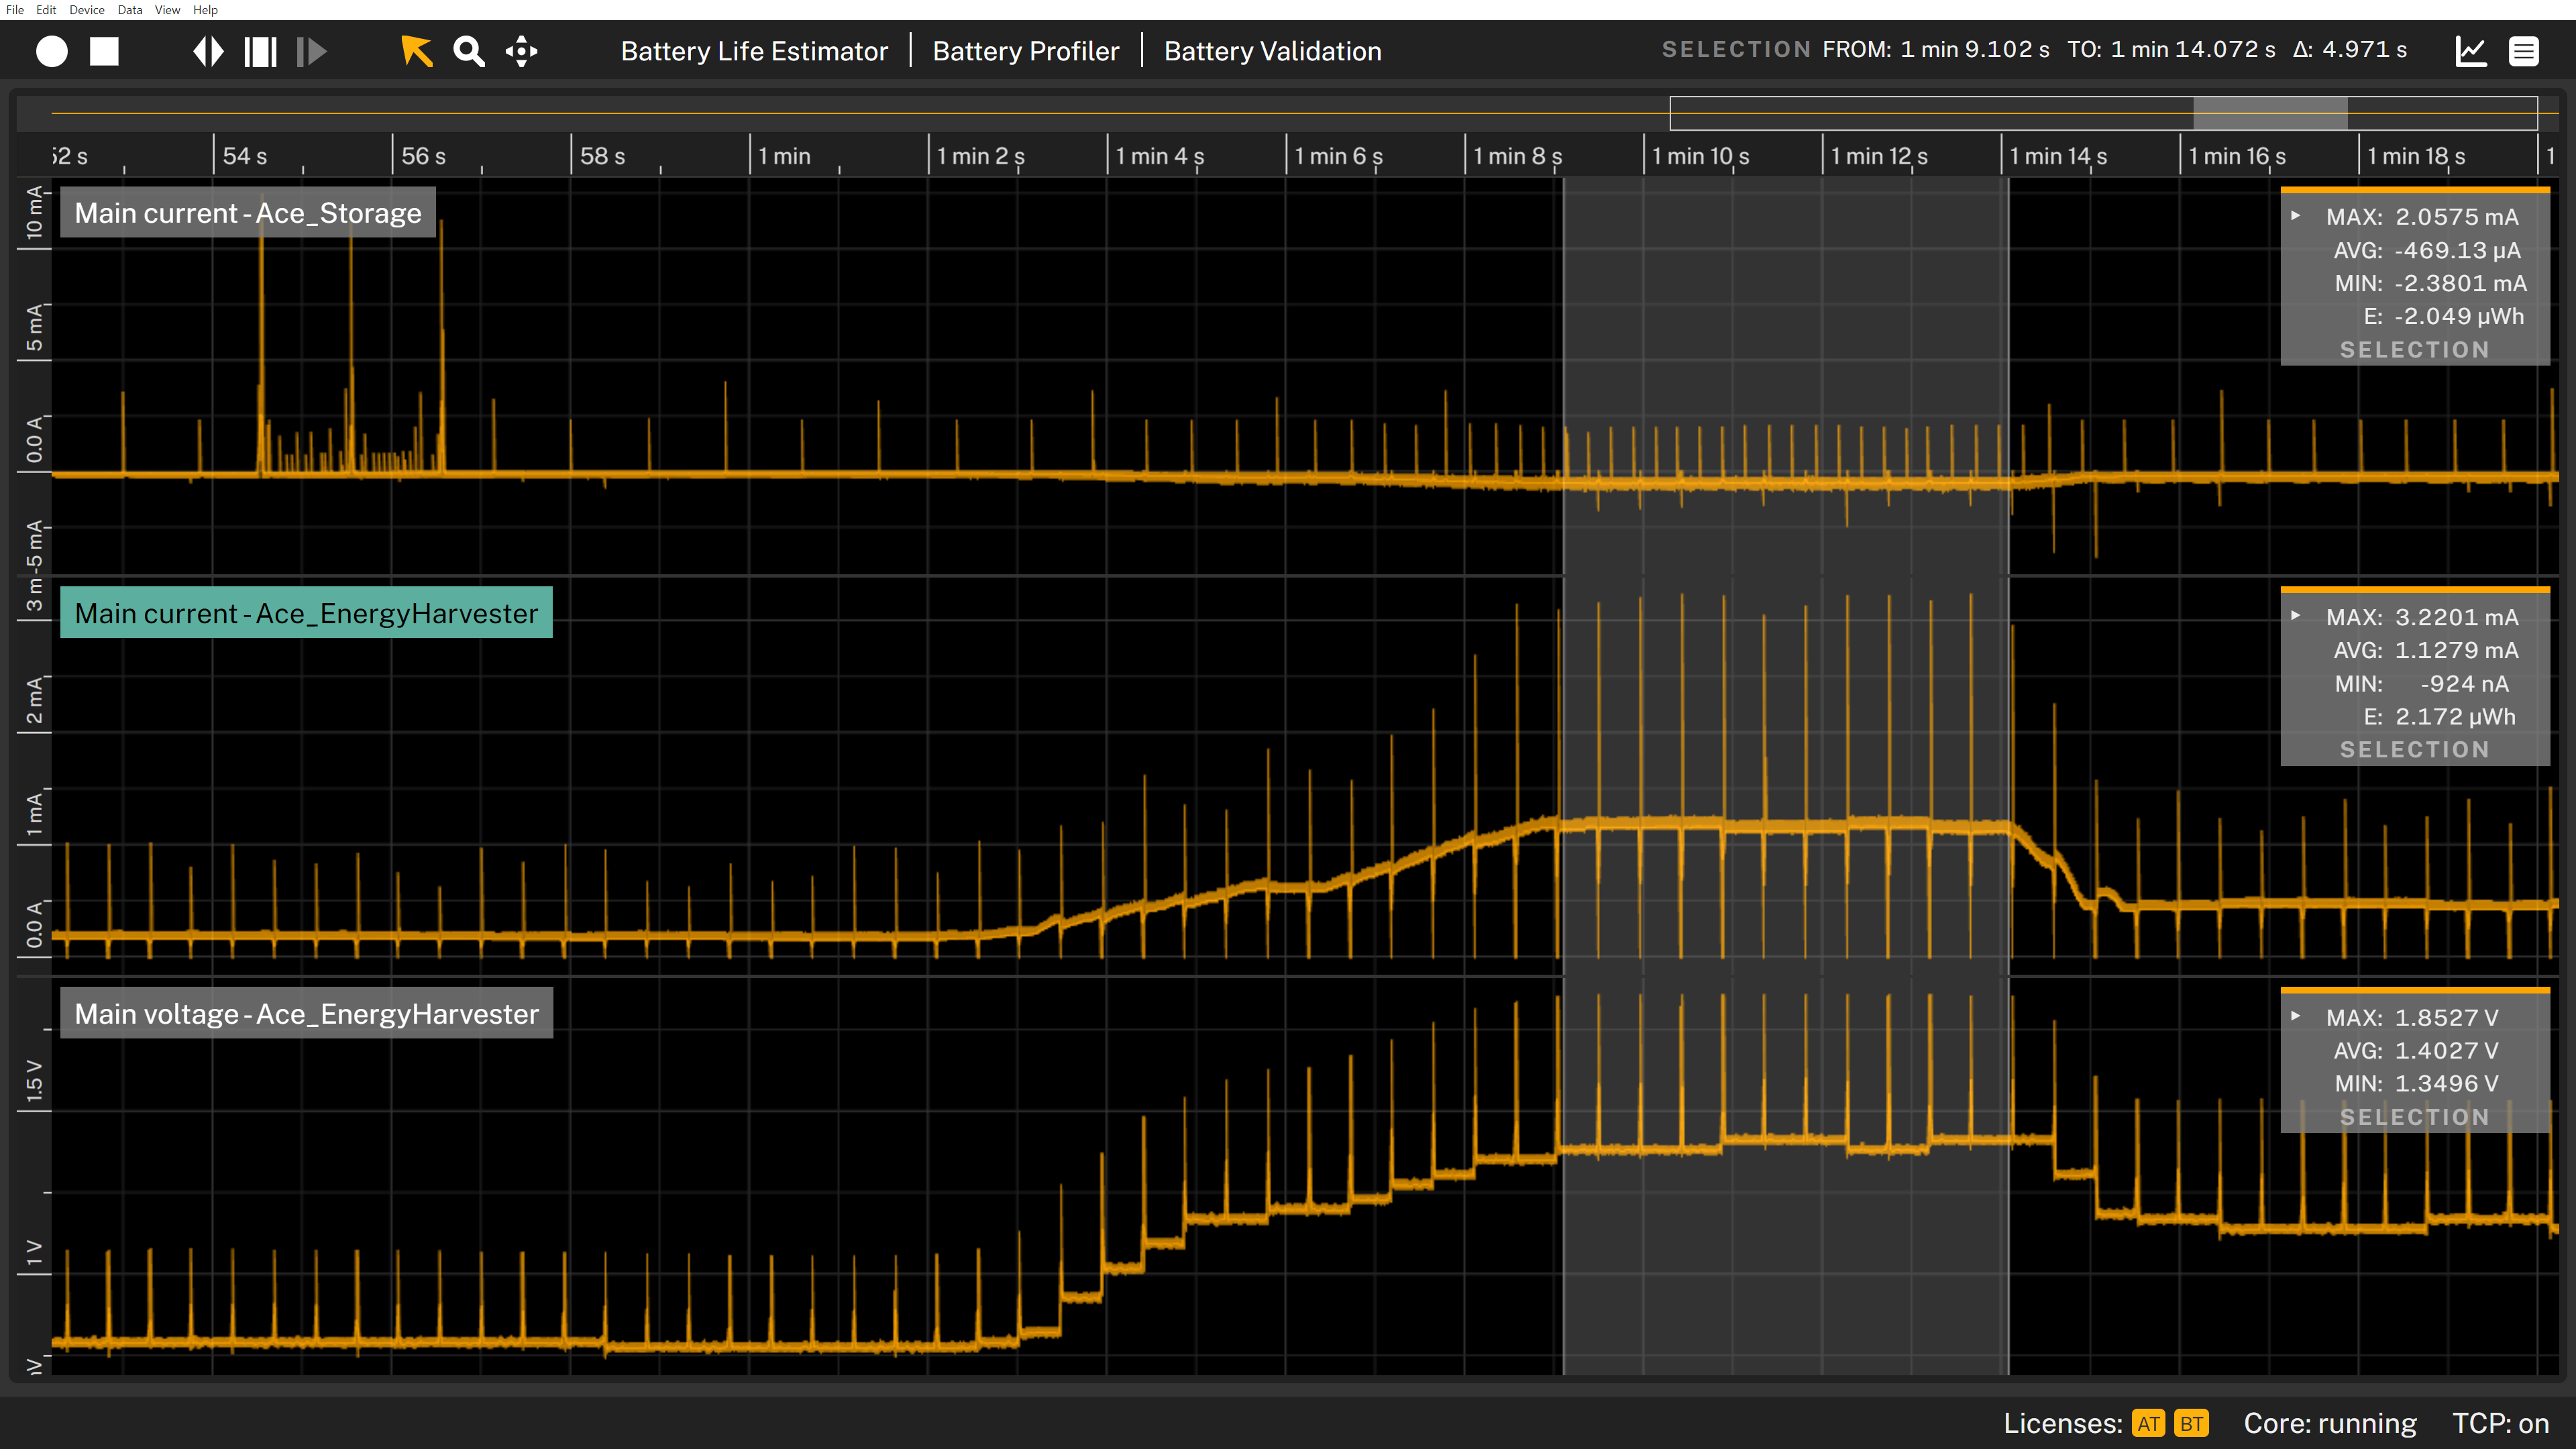2576x1449 pixels.
Task: Open Battery Life Estimator
Action: 754,51
